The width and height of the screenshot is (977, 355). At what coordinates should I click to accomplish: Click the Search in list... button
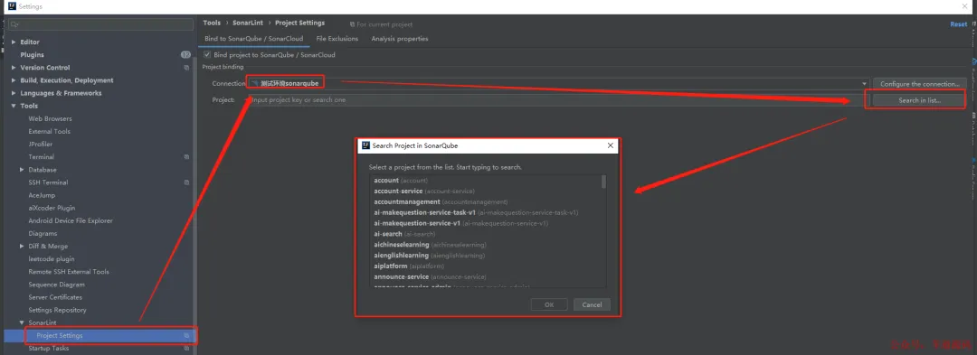point(919,100)
